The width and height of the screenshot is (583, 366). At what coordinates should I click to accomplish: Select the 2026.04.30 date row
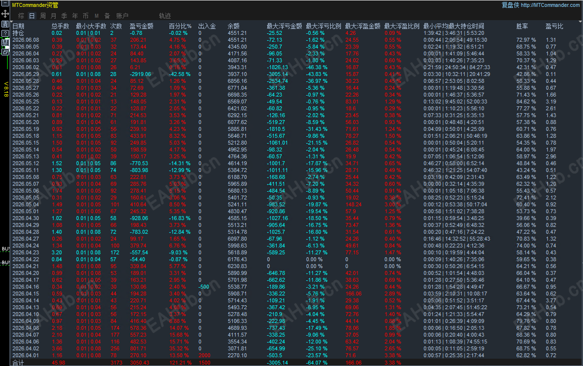[x=25, y=218]
